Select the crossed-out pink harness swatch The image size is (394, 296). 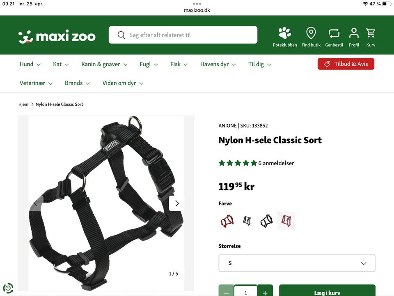286,221
